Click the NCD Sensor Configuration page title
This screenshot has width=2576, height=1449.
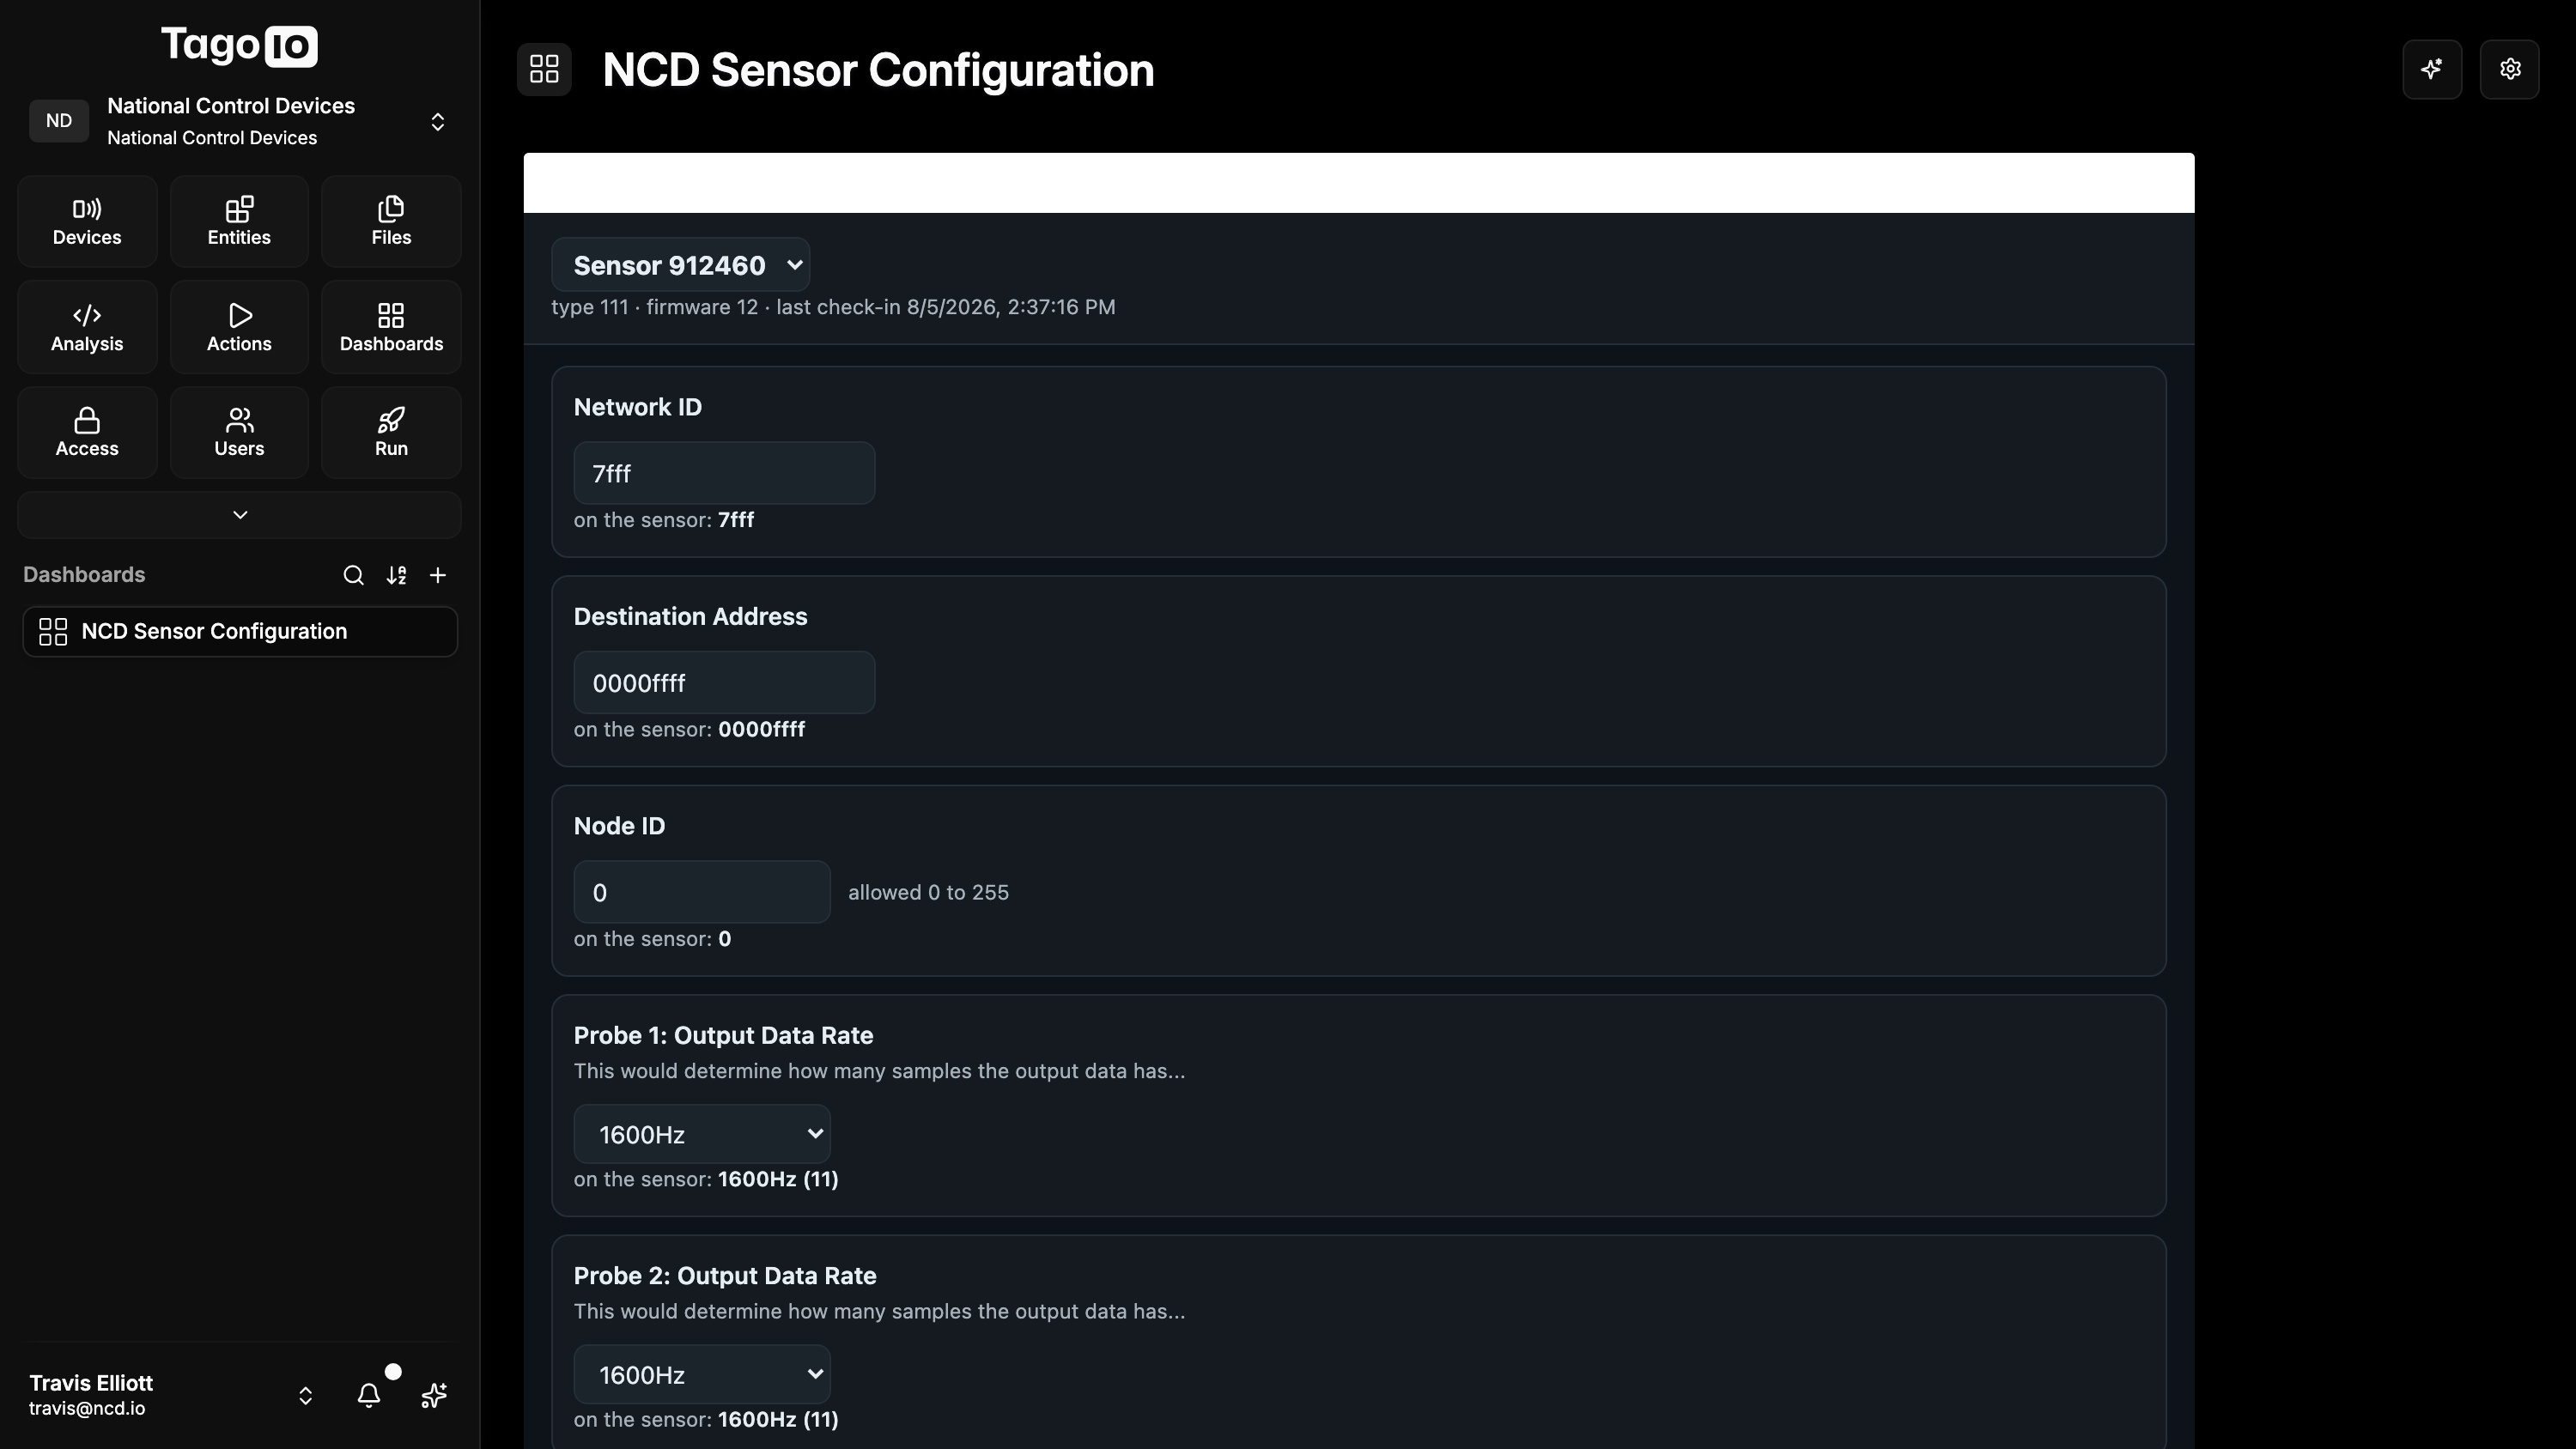878,70
